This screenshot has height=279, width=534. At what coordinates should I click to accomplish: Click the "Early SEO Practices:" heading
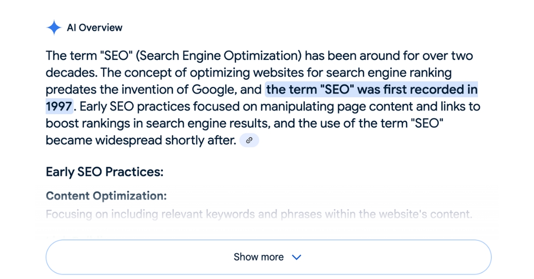105,172
